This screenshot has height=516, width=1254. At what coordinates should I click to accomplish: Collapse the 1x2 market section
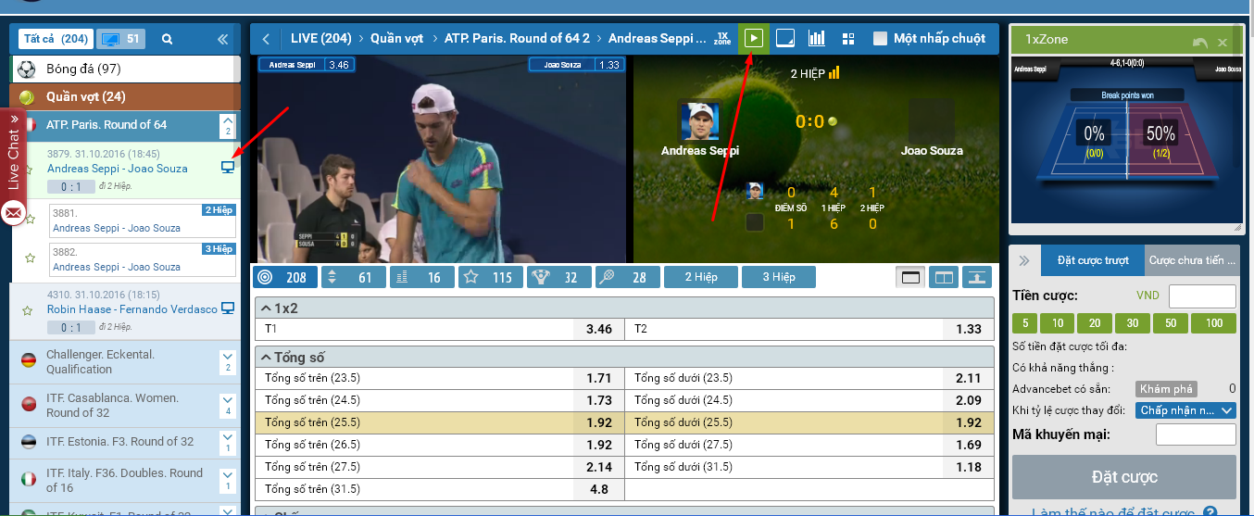coord(624,308)
